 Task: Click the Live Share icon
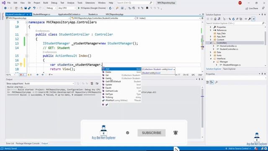click(247, 8)
